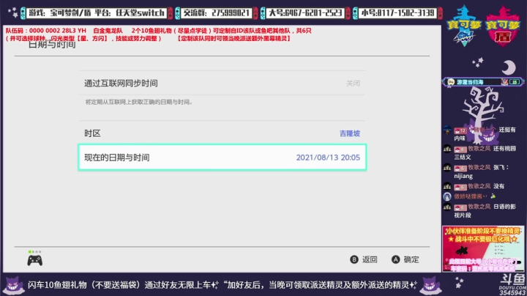Select the current date and time row
527x296 pixels.
pos(223,158)
